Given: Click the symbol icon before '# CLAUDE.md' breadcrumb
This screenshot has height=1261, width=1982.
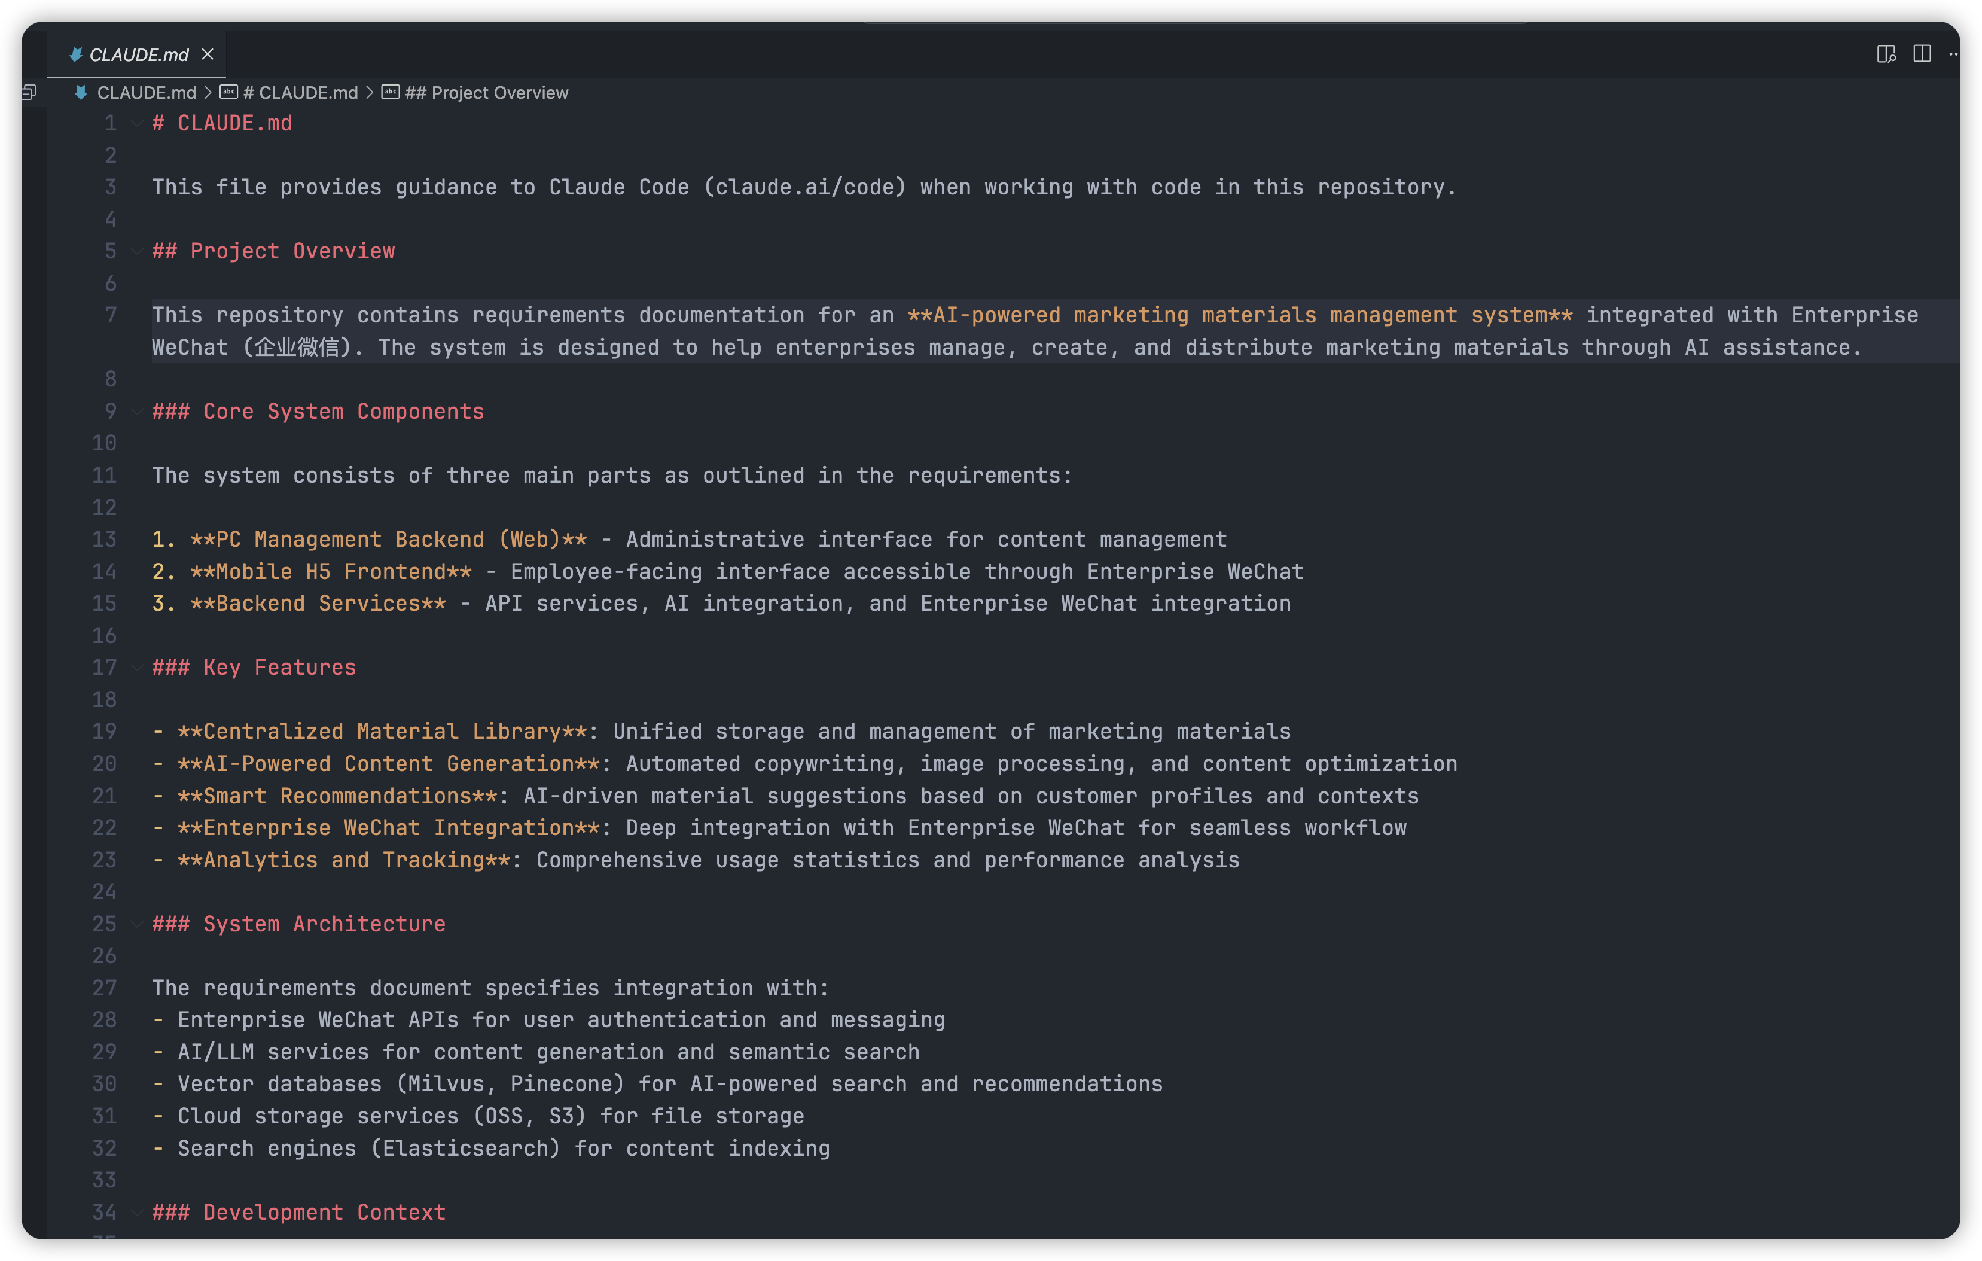Looking at the screenshot, I should (229, 92).
